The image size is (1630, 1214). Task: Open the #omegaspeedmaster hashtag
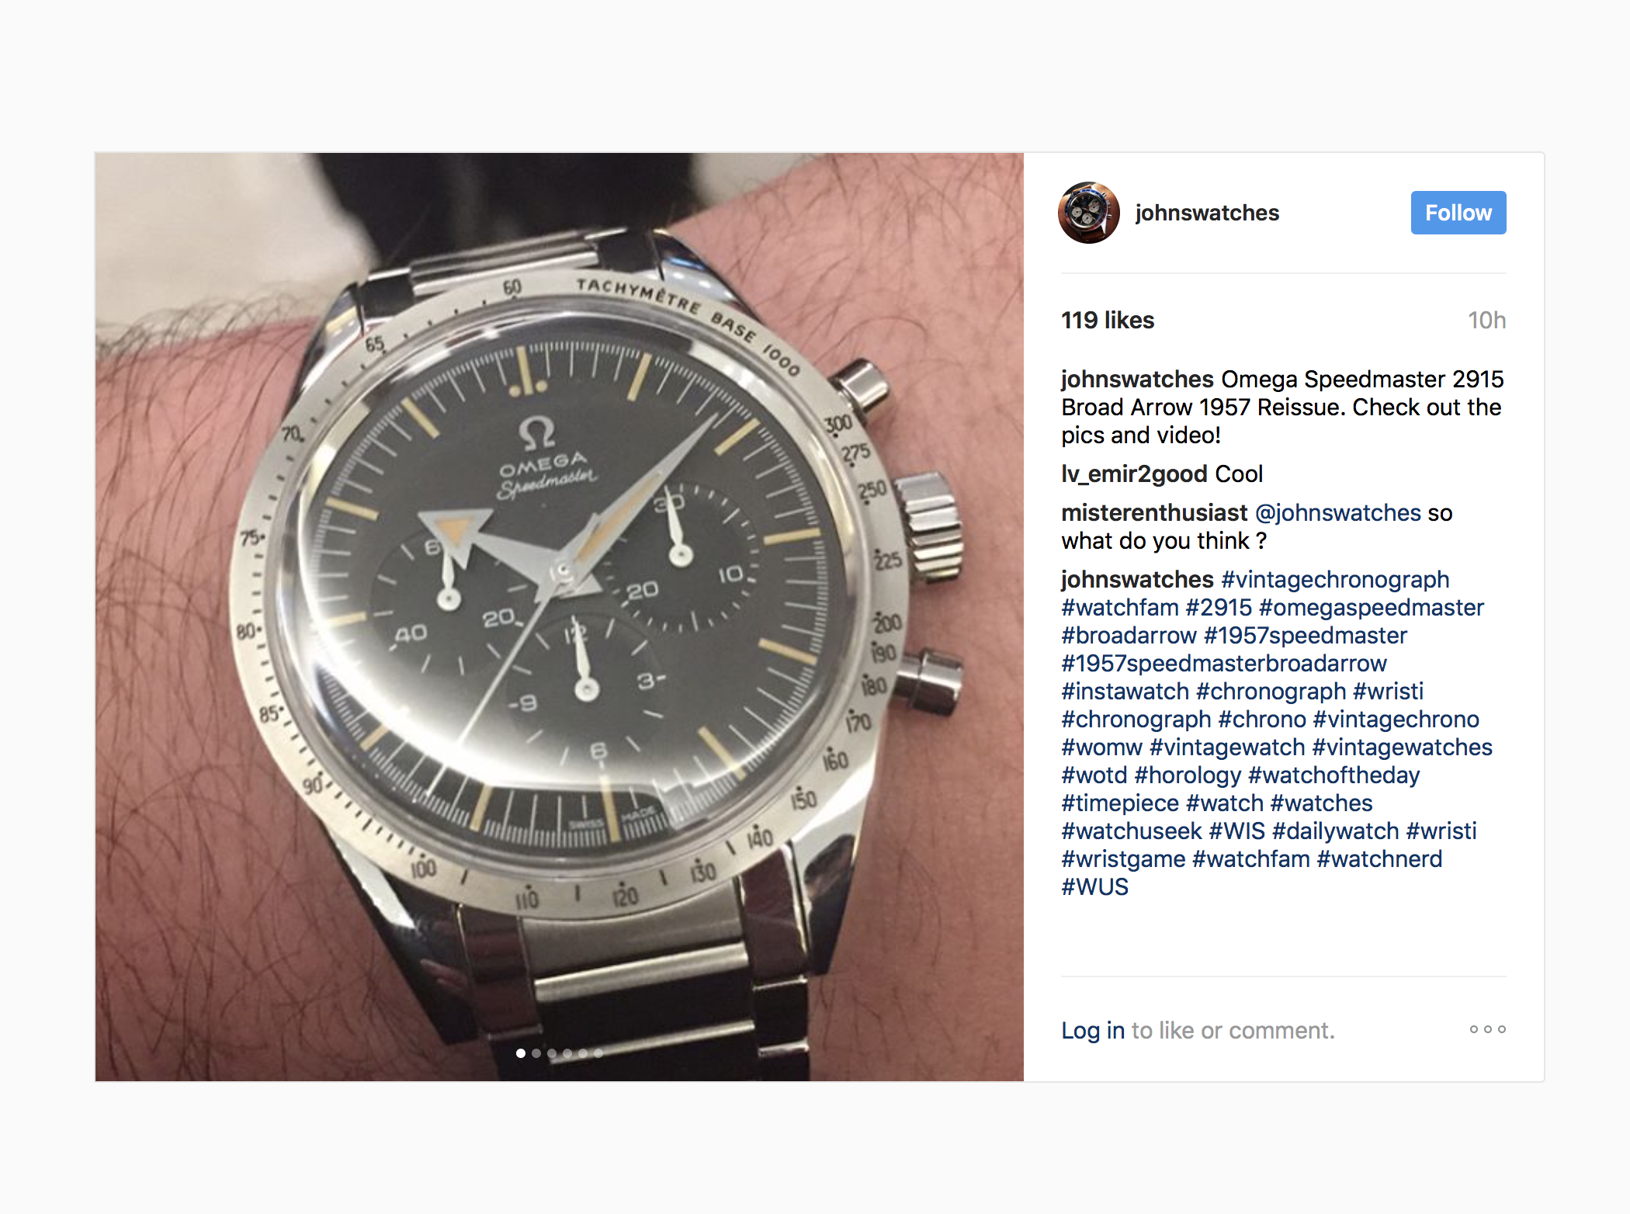(x=1372, y=607)
